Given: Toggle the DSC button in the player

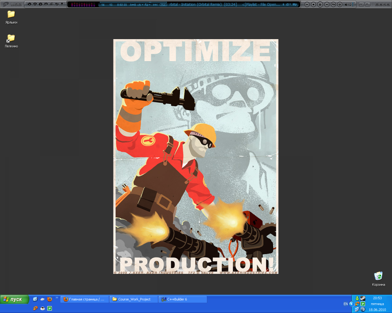Looking at the screenshot, I should pos(155,5).
